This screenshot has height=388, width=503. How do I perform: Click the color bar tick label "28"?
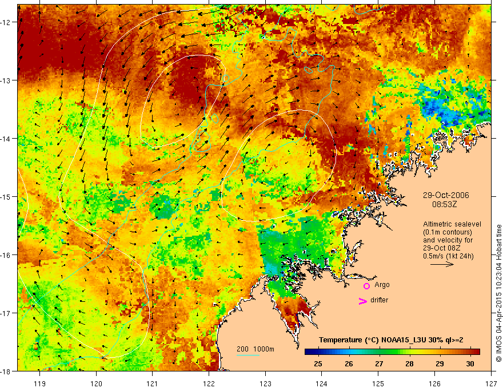click(409, 364)
